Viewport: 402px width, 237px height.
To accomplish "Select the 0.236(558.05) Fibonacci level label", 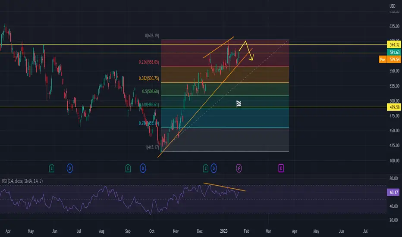I will 149,62.
